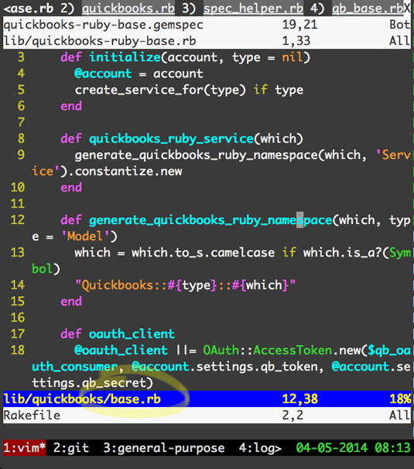
Task: Select the Rakefile window status line
Action: coord(207,416)
